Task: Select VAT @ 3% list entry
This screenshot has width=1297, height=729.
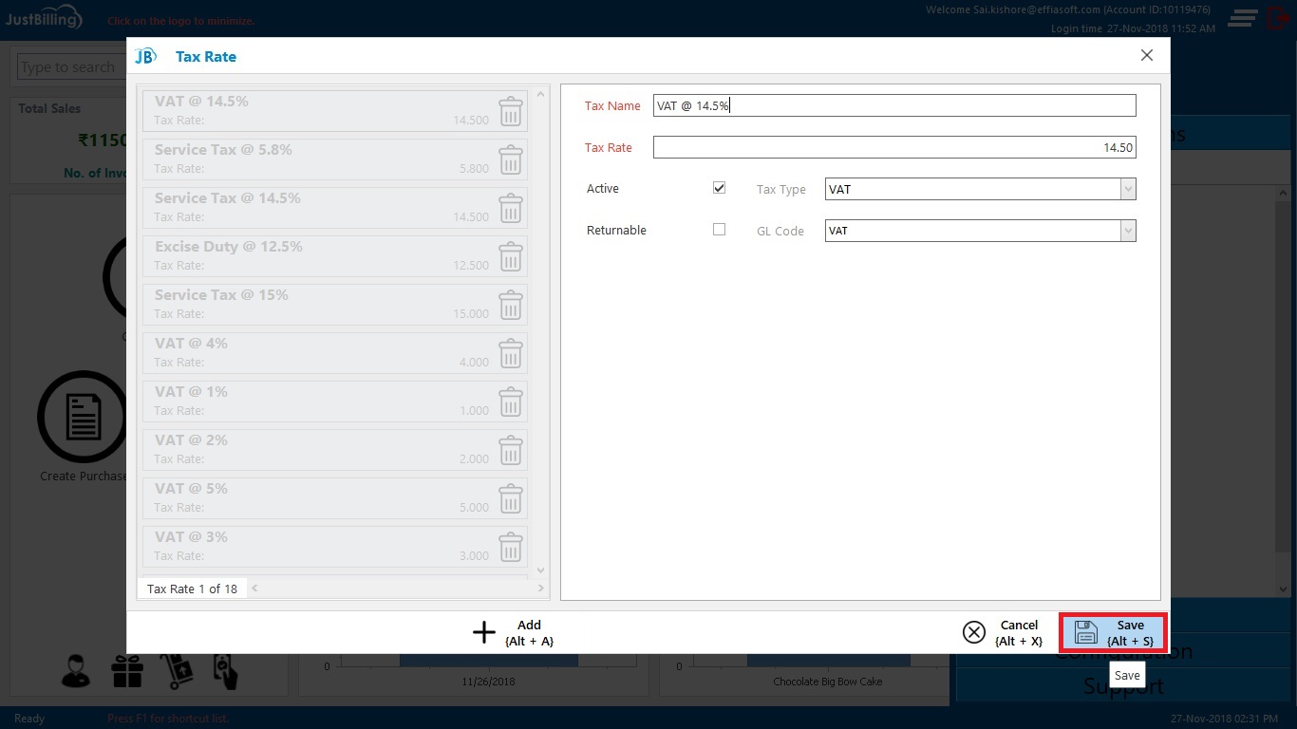Action: [x=335, y=547]
